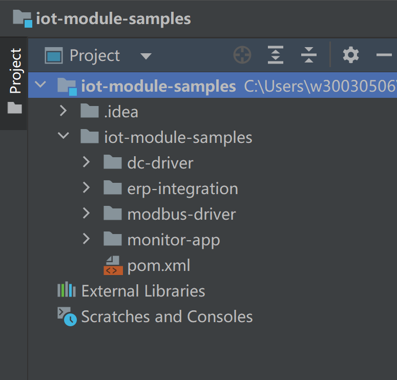Expand the erp-integration folder chevron

click(86, 188)
